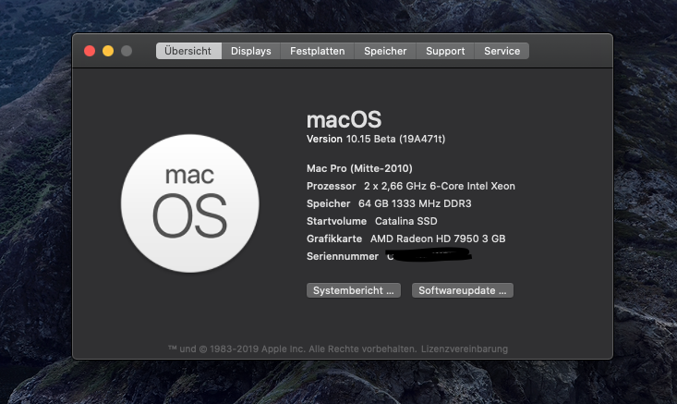Minimize window using yellow button
This screenshot has width=677, height=404.
click(x=108, y=51)
